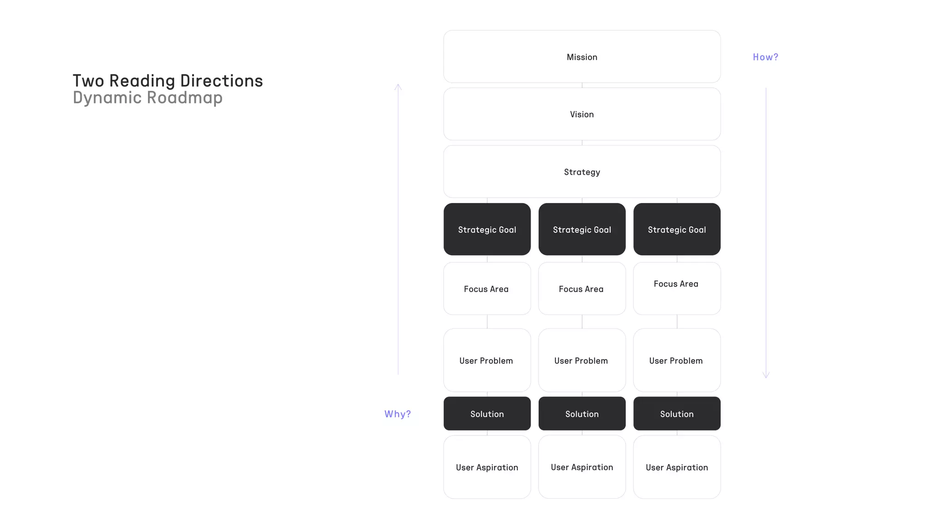The width and height of the screenshot is (941, 529).
Task: Click the left User Aspiration box
Action: click(487, 467)
